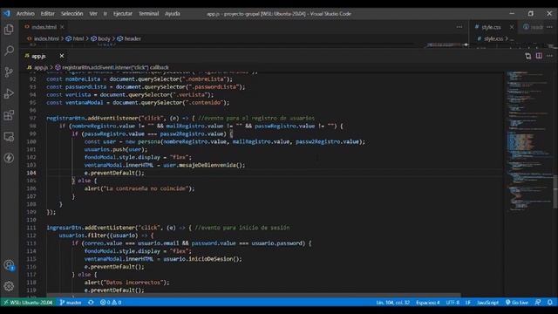Screen dimensions: 558x314
Task: Click alert("Datos incorrectos") code line
Action: pos(126,283)
